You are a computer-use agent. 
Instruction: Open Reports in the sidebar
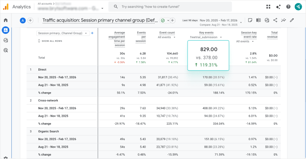[x=5, y=30]
